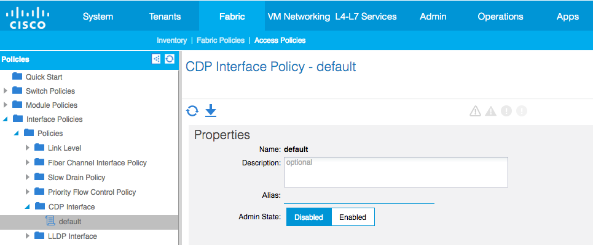Set Admin State to Disabled

tap(308, 217)
